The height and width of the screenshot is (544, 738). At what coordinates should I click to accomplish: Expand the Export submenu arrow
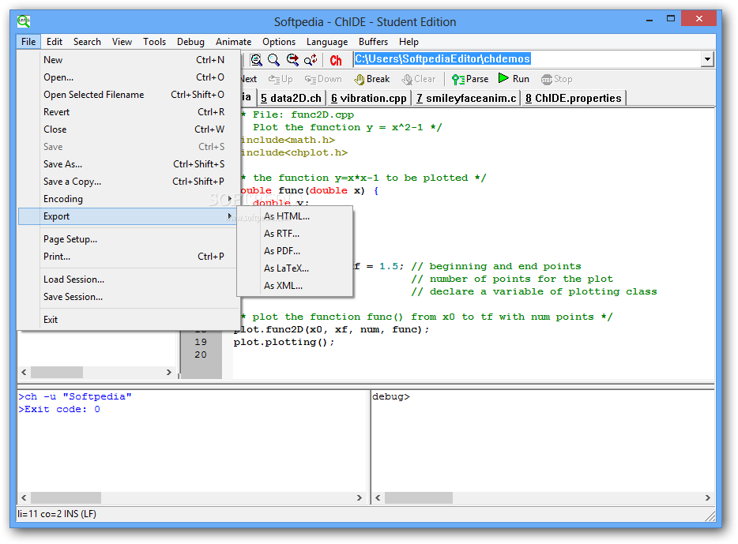click(x=229, y=216)
